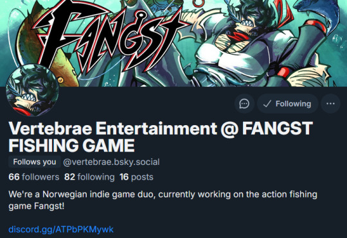Screen dimensions: 347x238
Task: Click the word followers beside 66
Action: coord(40,177)
